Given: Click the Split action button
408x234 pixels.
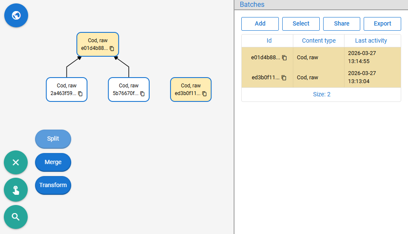Looking at the screenshot, I should (x=53, y=139).
